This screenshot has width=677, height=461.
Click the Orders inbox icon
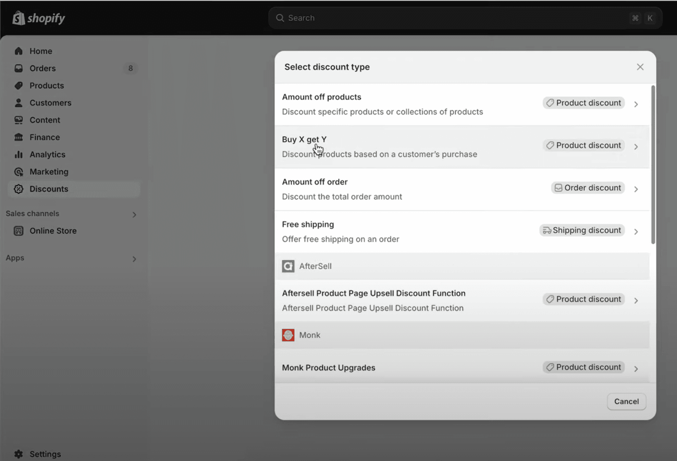click(19, 68)
